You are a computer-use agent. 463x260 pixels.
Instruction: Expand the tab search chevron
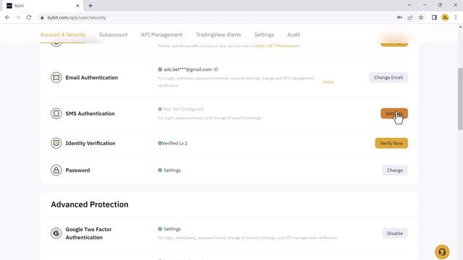pyautogui.click(x=409, y=5)
